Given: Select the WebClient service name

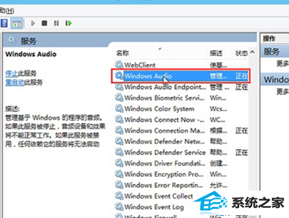Looking at the screenshot, I should tap(140, 65).
